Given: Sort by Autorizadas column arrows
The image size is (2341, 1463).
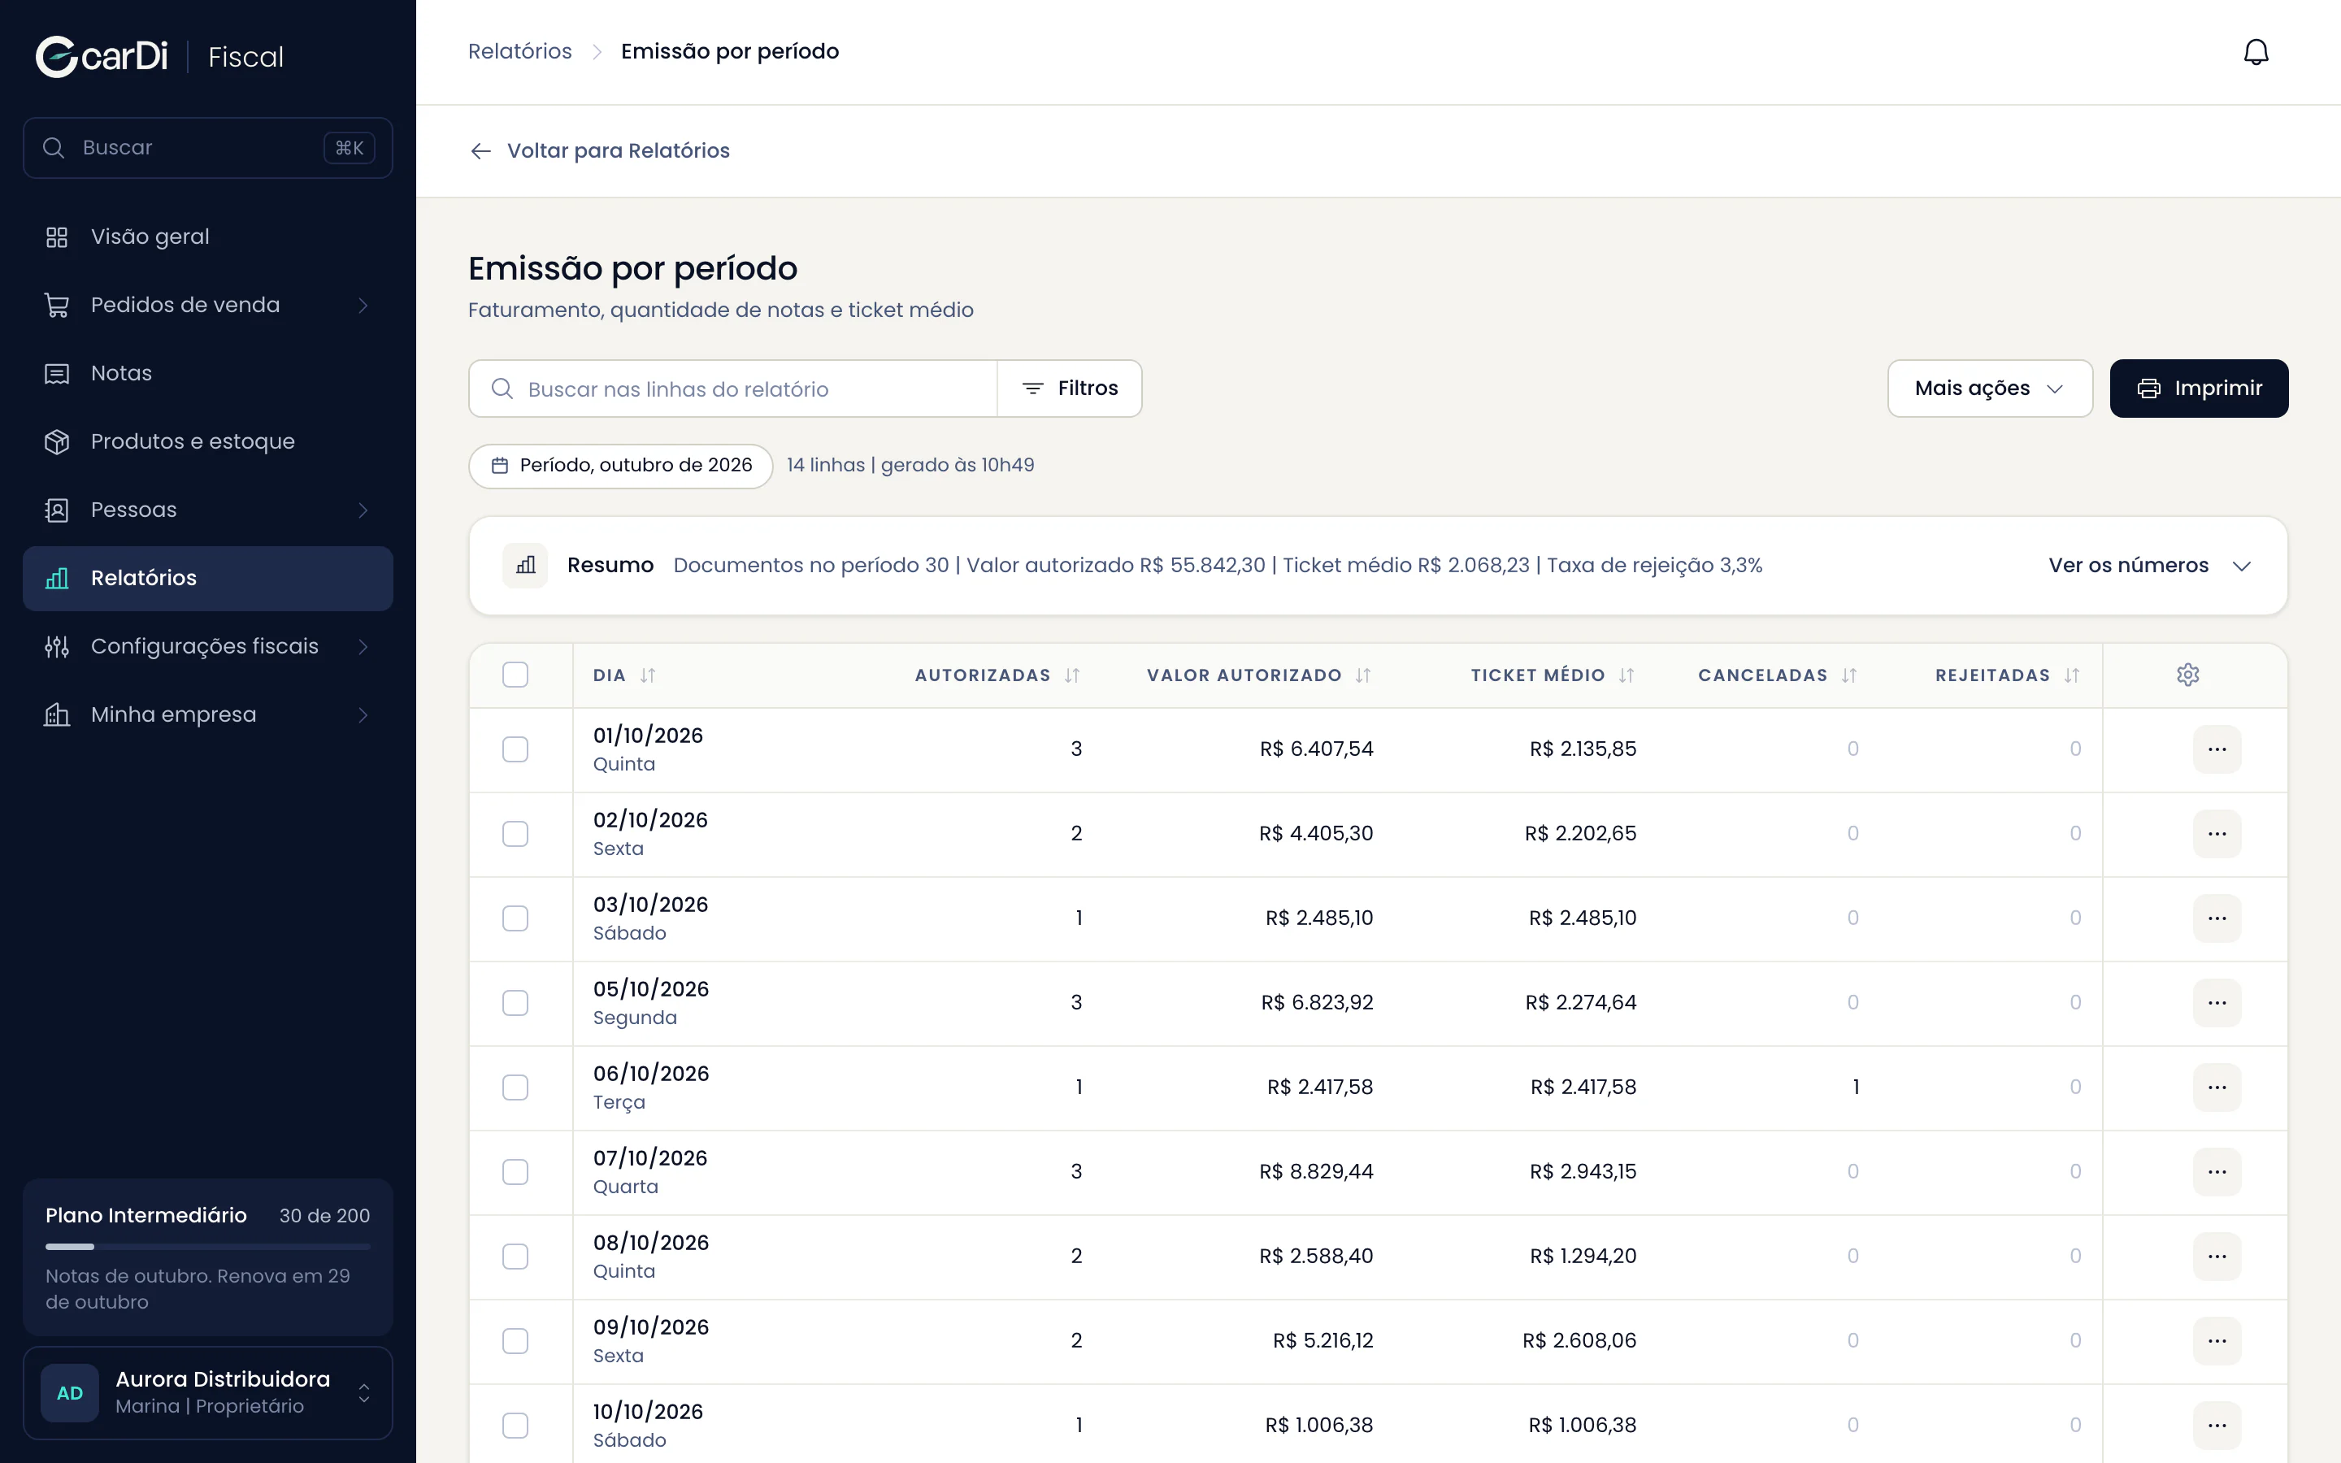Looking at the screenshot, I should (x=1072, y=675).
